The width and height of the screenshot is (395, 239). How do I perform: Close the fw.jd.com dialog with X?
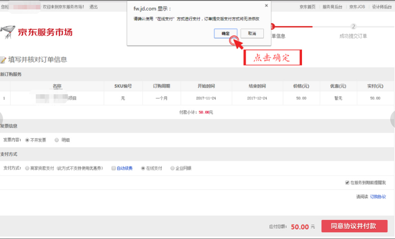(266, 5)
